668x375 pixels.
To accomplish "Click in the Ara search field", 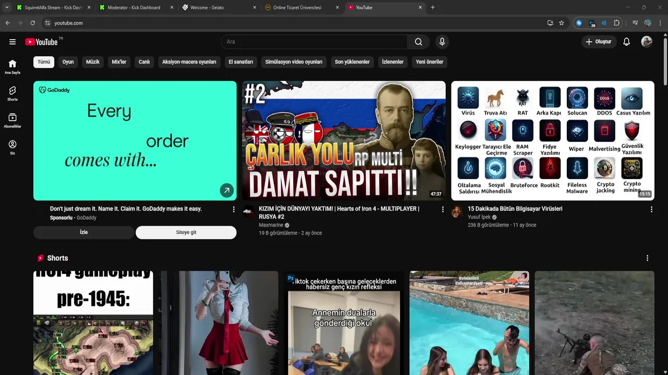I will [314, 42].
